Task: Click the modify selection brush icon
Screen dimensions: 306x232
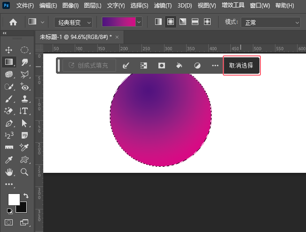Action: coord(126,65)
